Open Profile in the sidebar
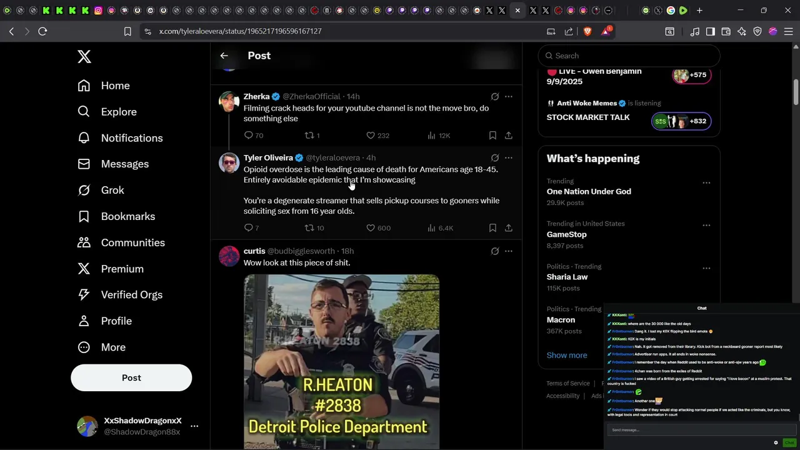The height and width of the screenshot is (450, 800). click(x=105, y=321)
